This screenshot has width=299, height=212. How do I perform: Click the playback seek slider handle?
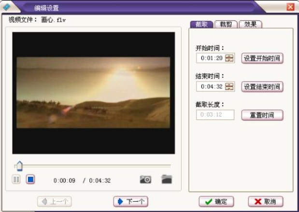[19, 166]
